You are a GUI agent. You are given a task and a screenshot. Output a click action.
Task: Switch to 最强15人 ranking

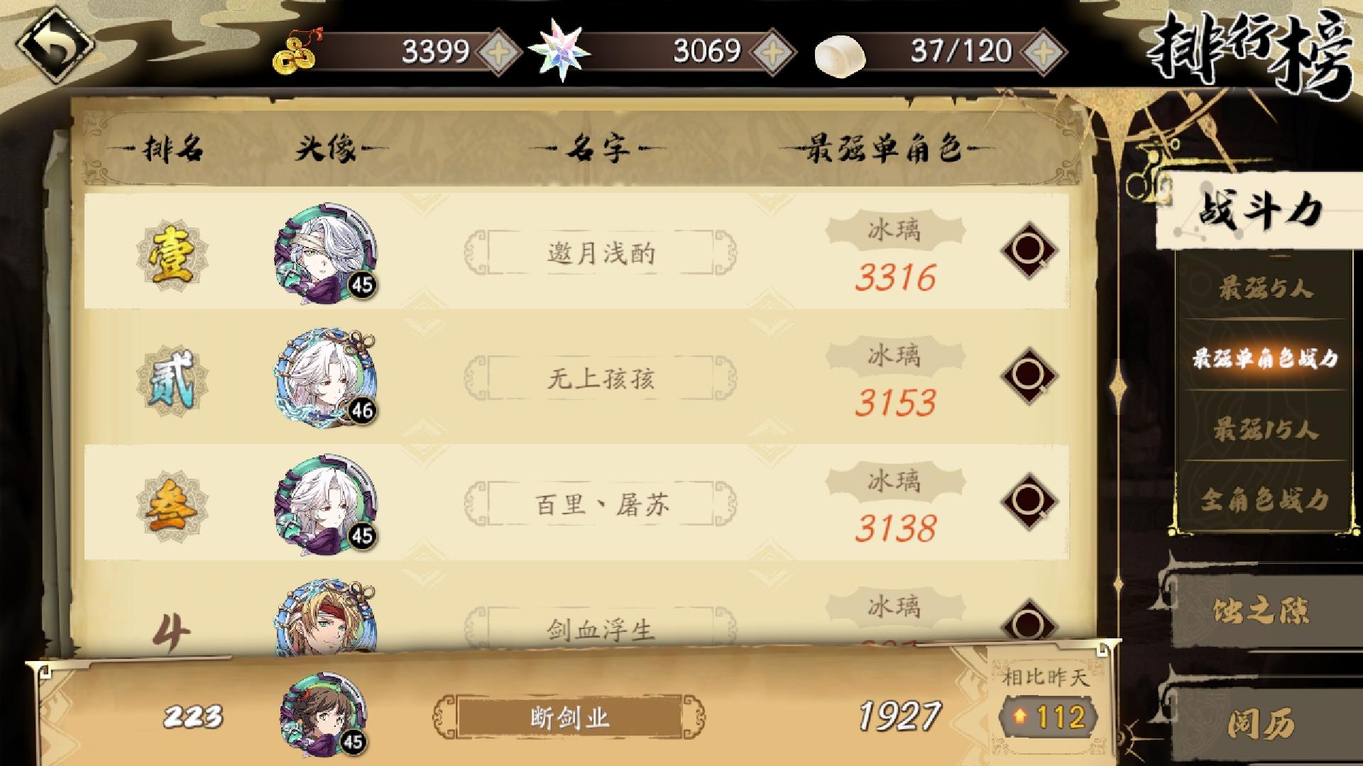pyautogui.click(x=1265, y=429)
